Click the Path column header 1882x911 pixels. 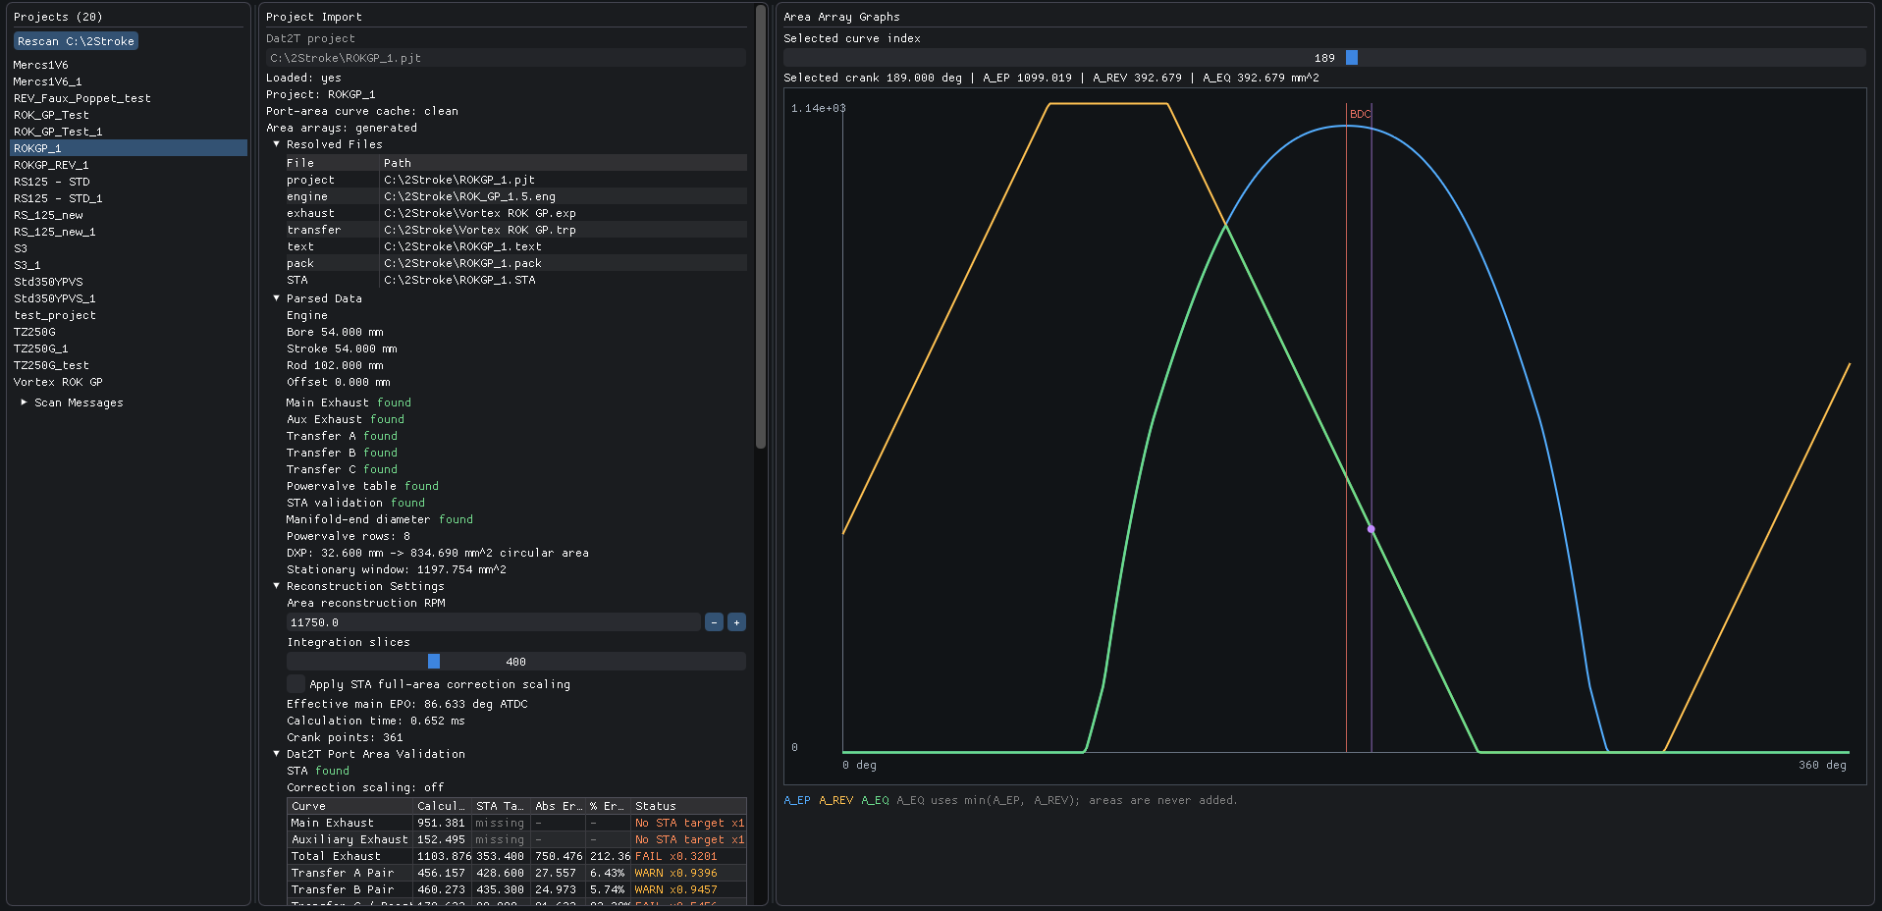click(x=564, y=163)
